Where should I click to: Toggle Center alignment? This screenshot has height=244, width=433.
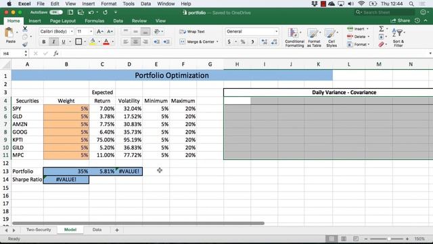pos(135,42)
